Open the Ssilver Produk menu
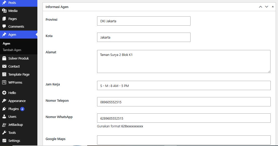Viewport: 278px width, 146px height. pyautogui.click(x=19, y=58)
